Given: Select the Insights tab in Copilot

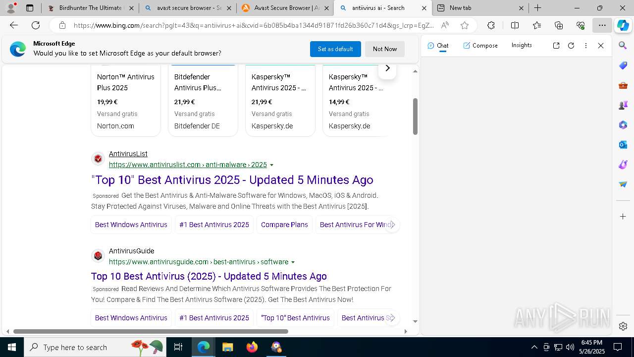Looking at the screenshot, I should click(x=522, y=45).
